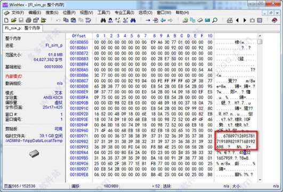
Task: Click the Copy icon in toolbar
Action: (66, 20)
